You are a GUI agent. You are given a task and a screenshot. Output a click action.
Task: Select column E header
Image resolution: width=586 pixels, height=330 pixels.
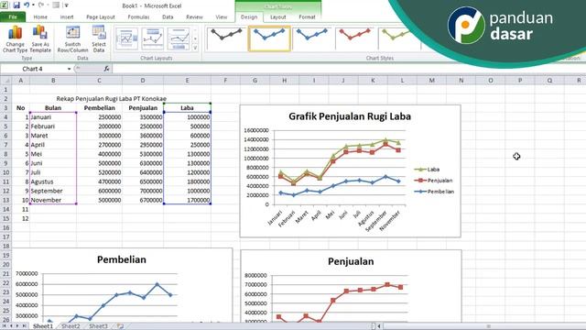[187, 81]
